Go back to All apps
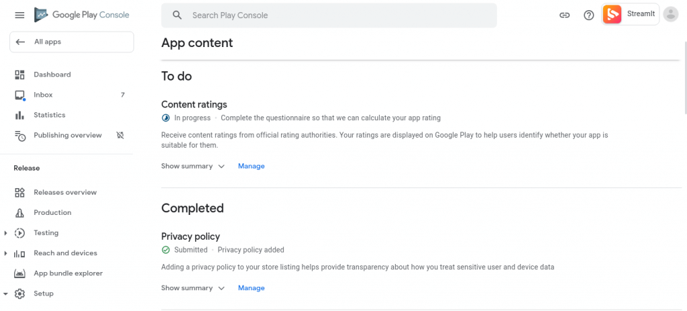The width and height of the screenshot is (687, 311). pos(71,42)
